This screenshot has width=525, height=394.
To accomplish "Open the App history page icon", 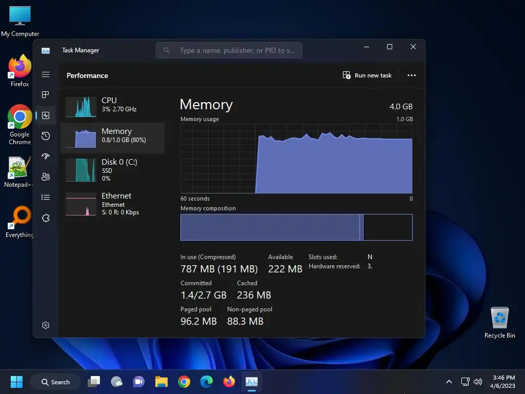I will tap(46, 135).
